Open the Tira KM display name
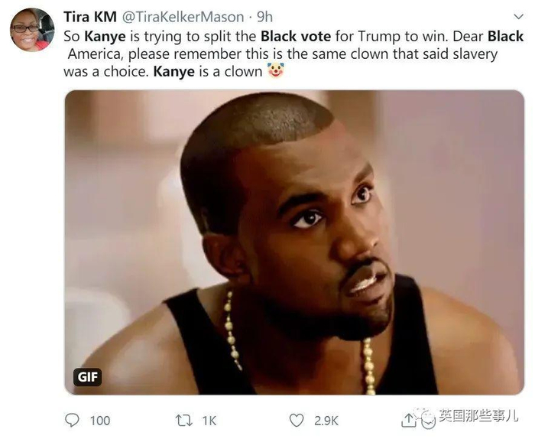This screenshot has height=439, width=535. pos(90,17)
